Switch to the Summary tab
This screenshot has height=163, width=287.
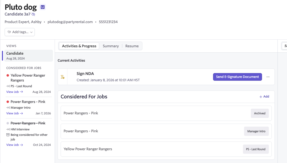tap(111, 46)
